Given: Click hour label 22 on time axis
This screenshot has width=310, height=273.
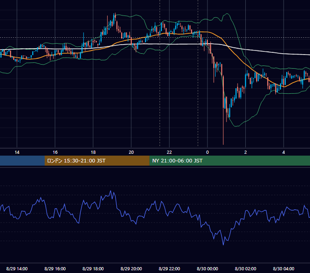Looking at the screenshot, I should click(x=169, y=152).
